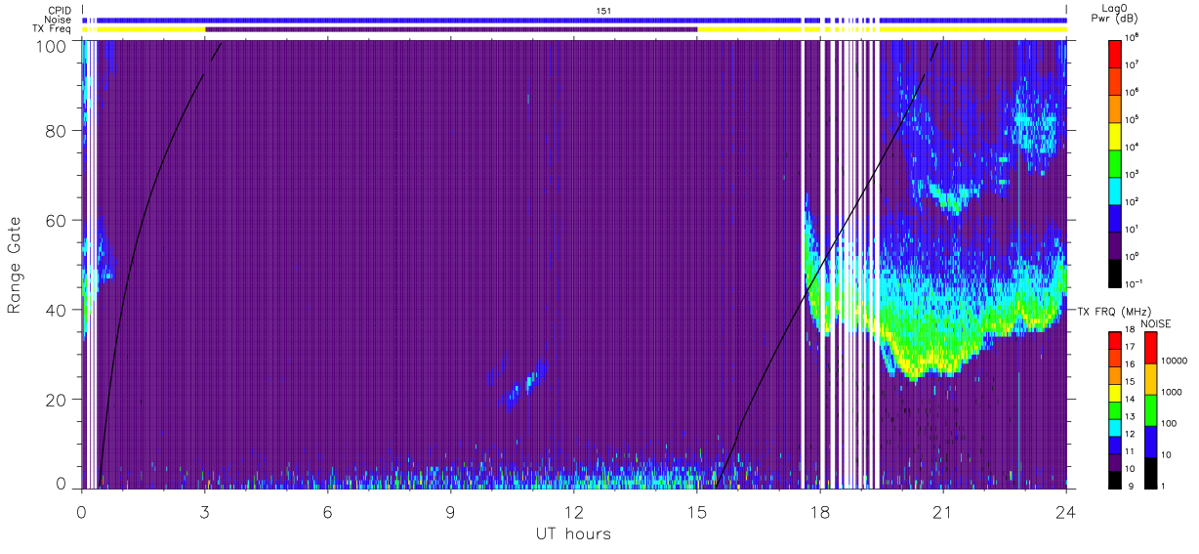Click the green segment of TX FRQ colorbar
This screenshot has height=554, width=1199.
[1116, 408]
